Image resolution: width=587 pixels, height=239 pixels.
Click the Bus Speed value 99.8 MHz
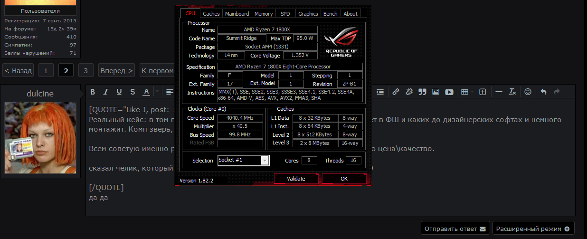point(240,135)
